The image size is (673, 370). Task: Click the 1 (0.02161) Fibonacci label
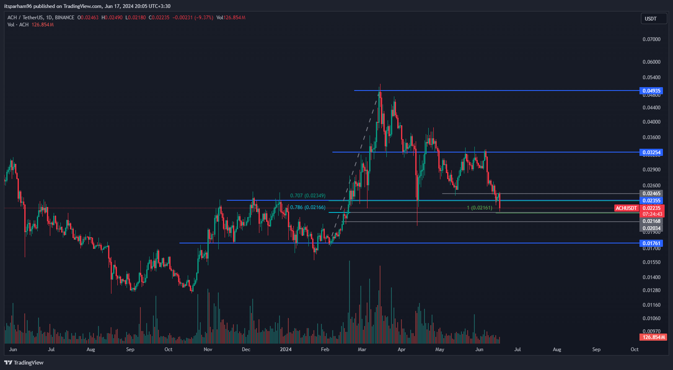[x=479, y=208]
